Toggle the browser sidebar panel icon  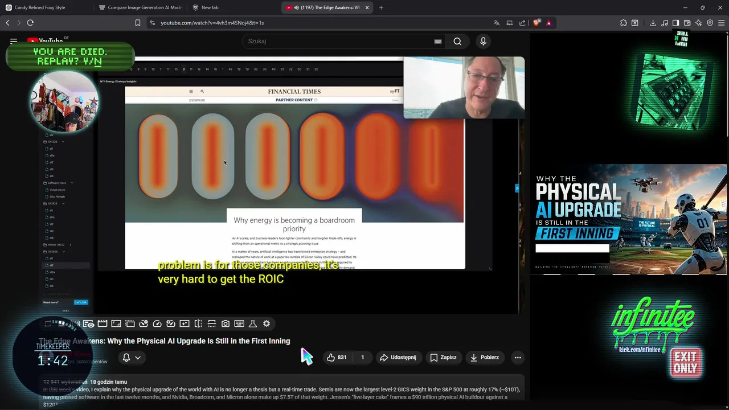pyautogui.click(x=675, y=23)
